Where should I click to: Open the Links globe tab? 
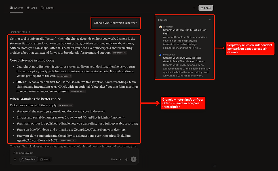click(x=32, y=8)
